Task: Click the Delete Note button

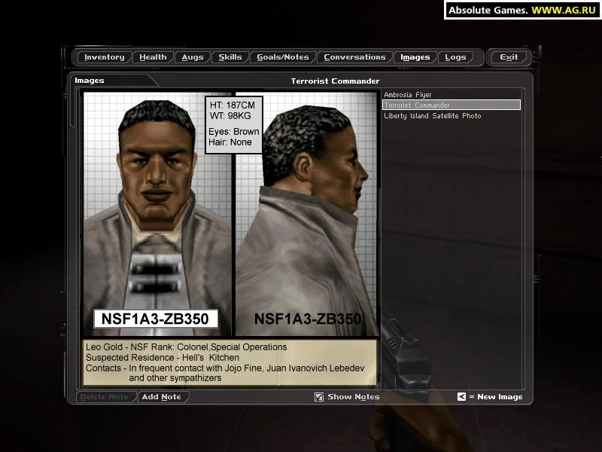Action: click(x=105, y=396)
